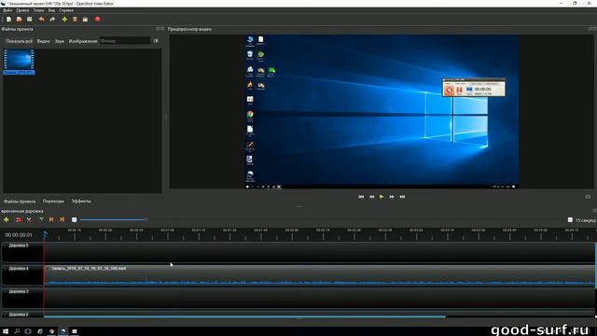This screenshot has height=336, width=597.
Task: Filter project files by Видео
Action: click(44, 41)
